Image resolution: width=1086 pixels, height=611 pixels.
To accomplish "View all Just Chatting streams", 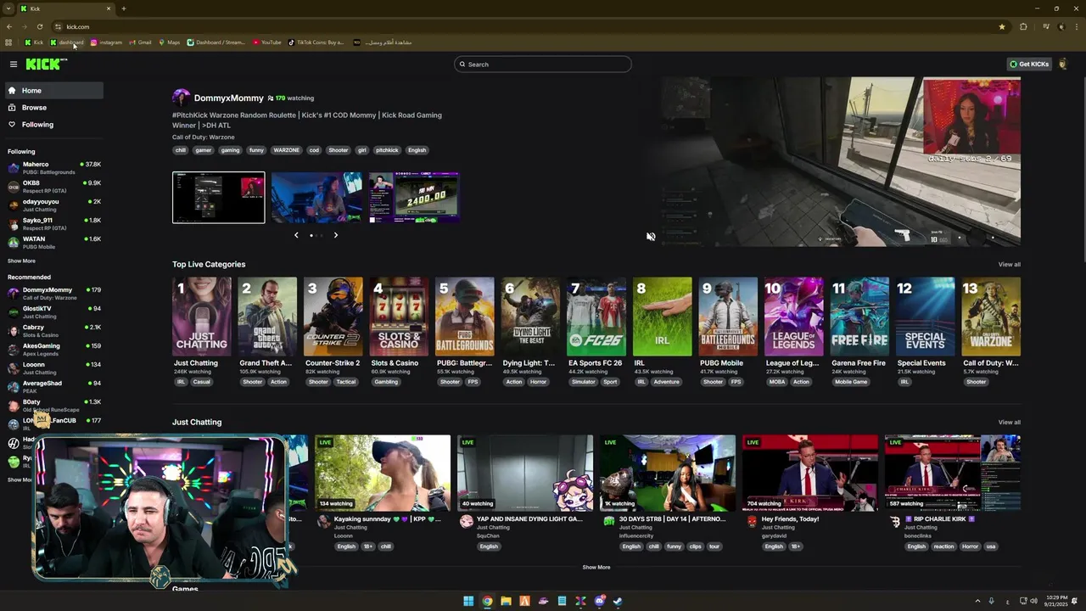I will (x=1009, y=423).
